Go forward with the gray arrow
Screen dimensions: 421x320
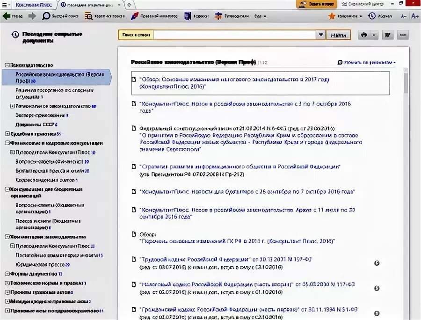tap(32, 16)
